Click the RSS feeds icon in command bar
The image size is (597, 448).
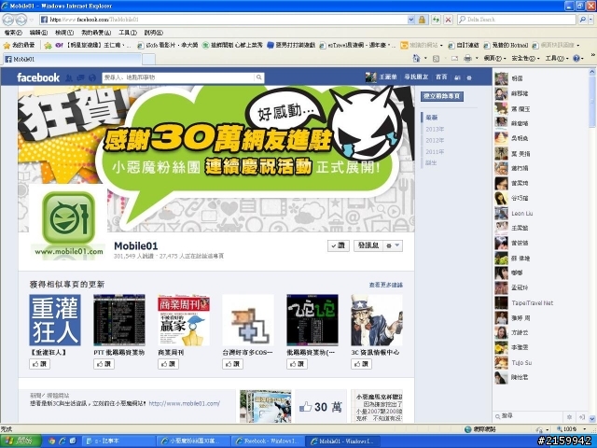click(437, 59)
